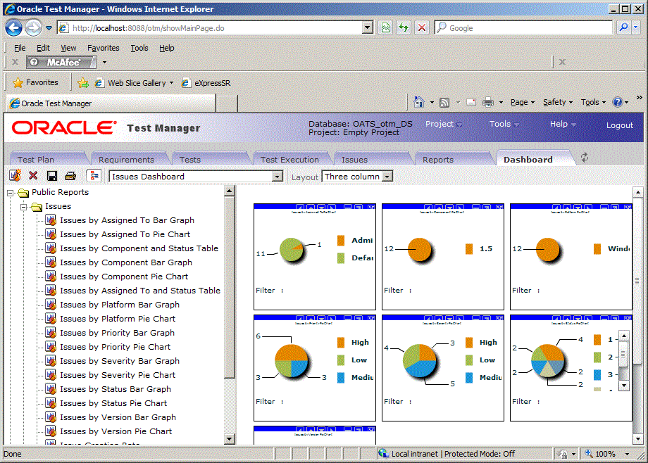Click the Logout link
This screenshot has width=648, height=463.
coord(620,125)
